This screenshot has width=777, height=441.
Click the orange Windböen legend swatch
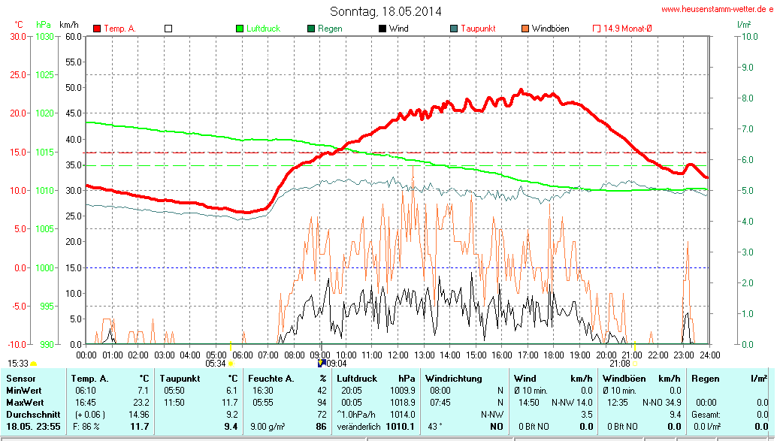(525, 29)
